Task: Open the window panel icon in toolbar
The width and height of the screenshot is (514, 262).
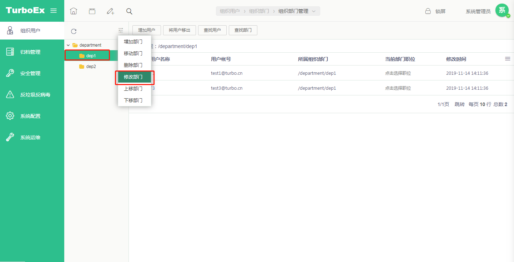Action: point(92,11)
